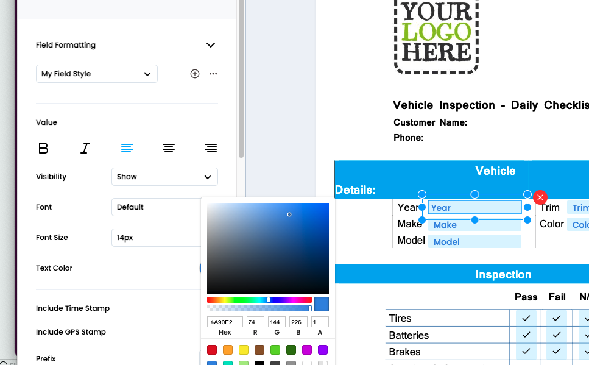Toggle italic formatting for the value
Screen dimensions: 589x365
[85, 148]
